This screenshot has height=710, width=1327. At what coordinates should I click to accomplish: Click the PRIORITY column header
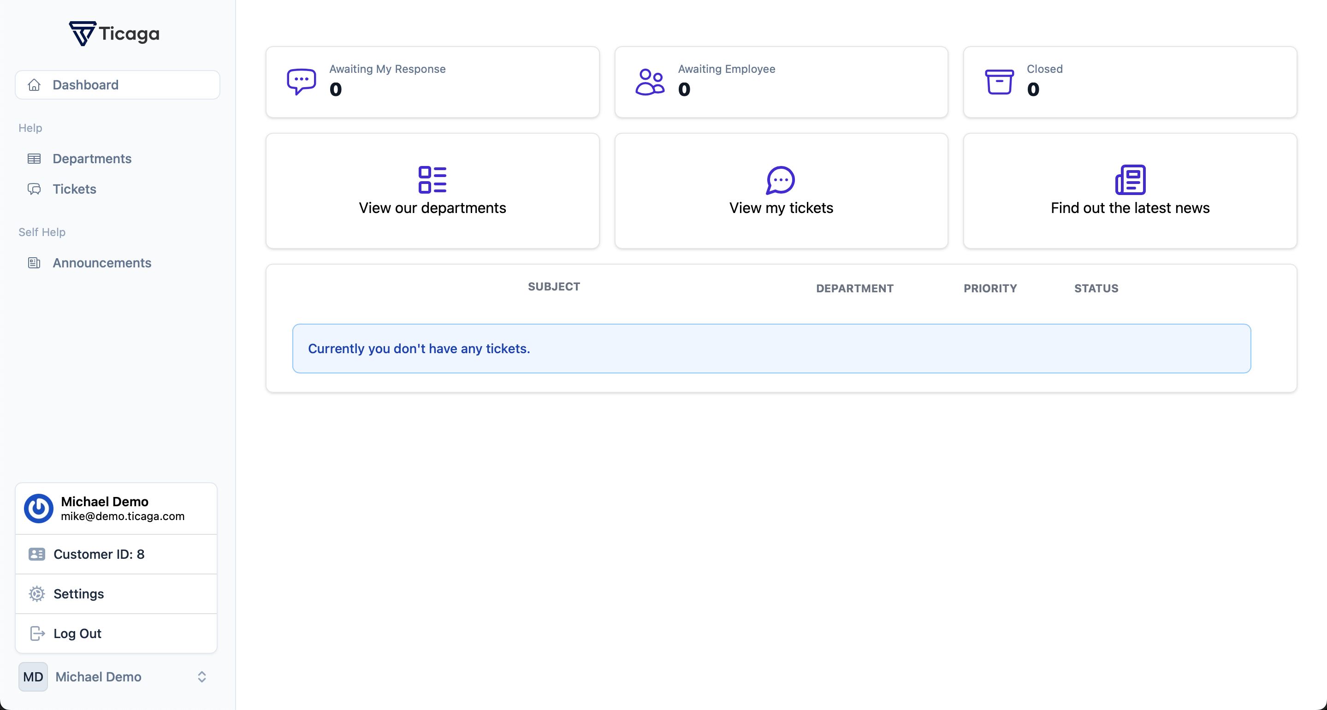(990, 289)
